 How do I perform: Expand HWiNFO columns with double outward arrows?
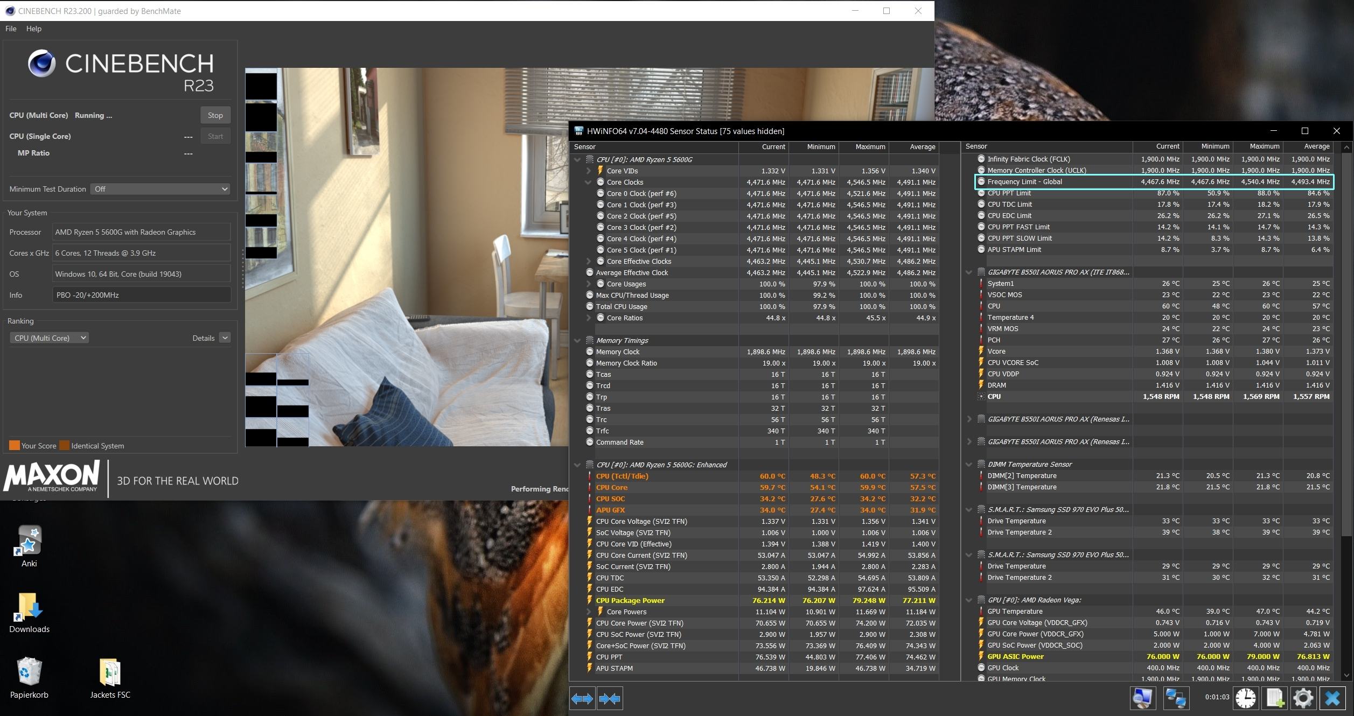(582, 698)
